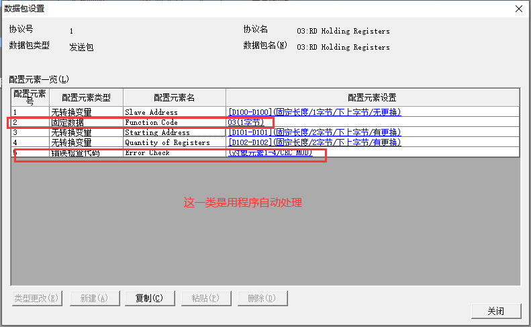The image size is (531, 327).
Task: Click the 关闭 button
Action: pos(495,311)
